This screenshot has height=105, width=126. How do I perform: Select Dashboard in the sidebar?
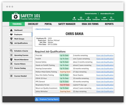[x=21, y=30]
